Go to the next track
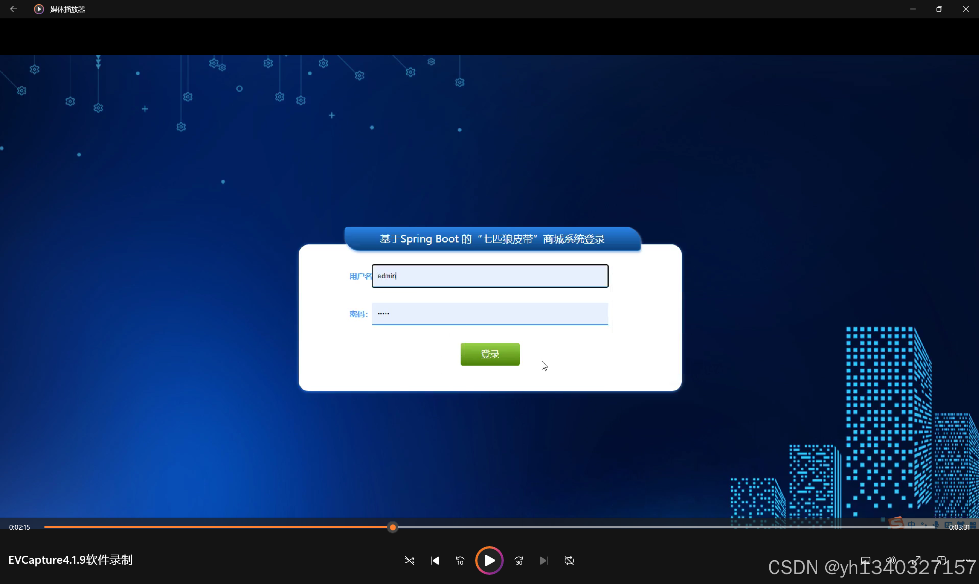This screenshot has width=979, height=584. coord(544,560)
